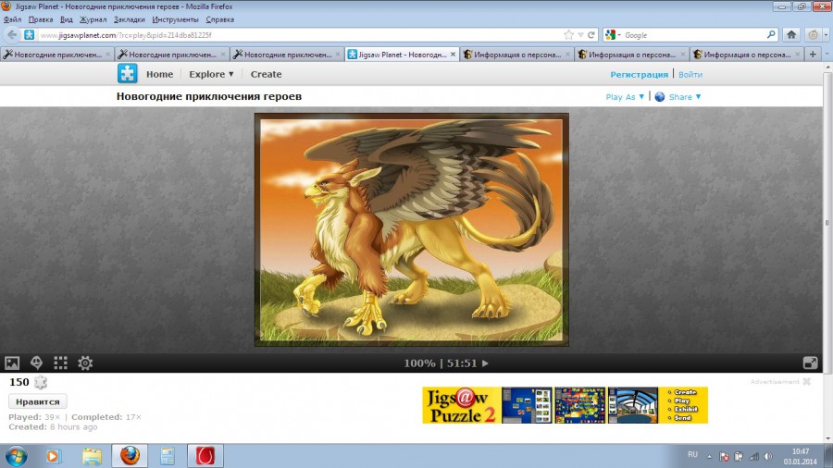Expand the Explore dropdown menu
833x468 pixels.
(x=211, y=74)
